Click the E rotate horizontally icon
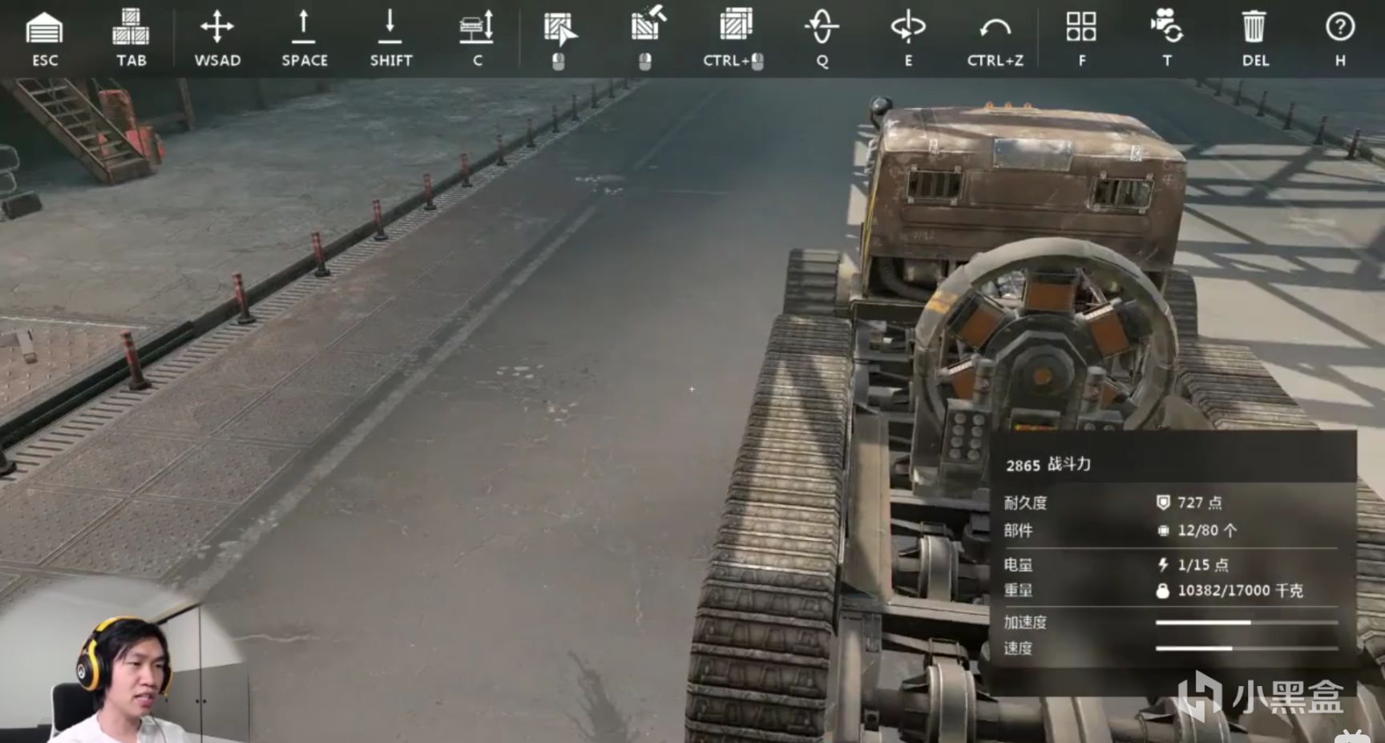The image size is (1385, 743). tap(908, 26)
